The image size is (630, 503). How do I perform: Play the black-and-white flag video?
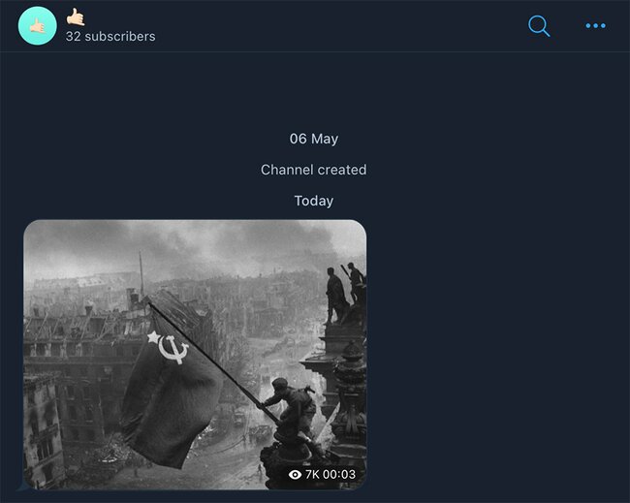click(195, 355)
